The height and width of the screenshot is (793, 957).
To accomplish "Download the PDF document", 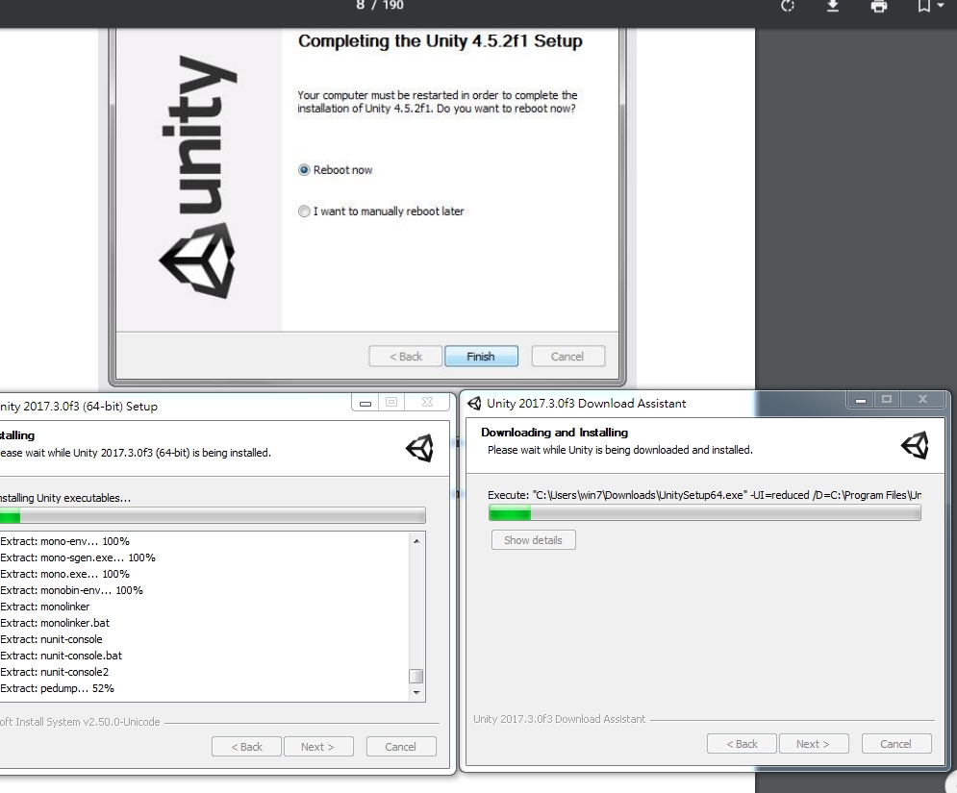I will (x=833, y=7).
